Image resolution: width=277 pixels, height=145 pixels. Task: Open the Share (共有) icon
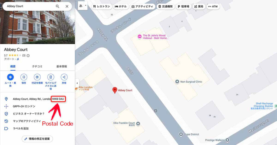click(x=64, y=77)
